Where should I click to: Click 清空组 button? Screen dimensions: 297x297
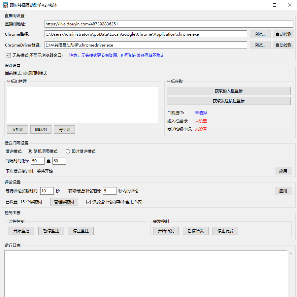[x=64, y=130]
